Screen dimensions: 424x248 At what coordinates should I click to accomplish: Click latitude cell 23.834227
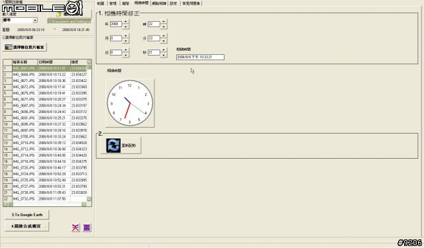(79, 75)
